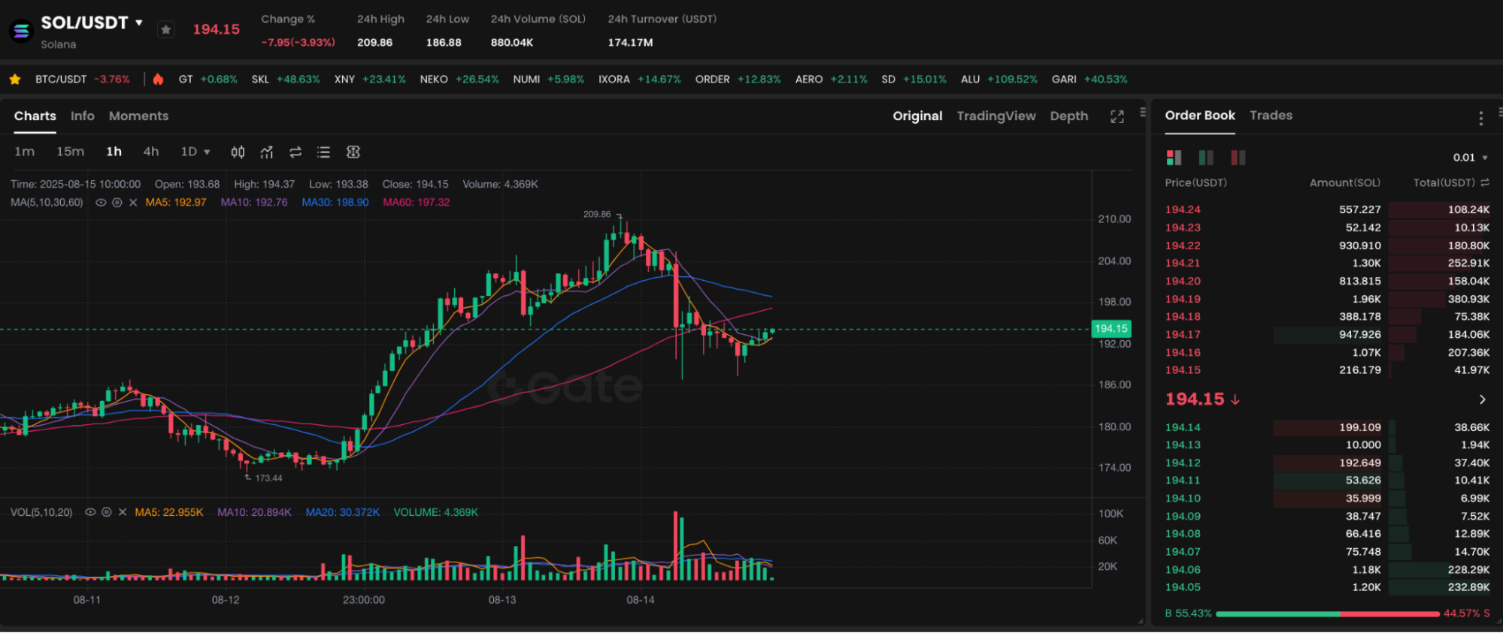This screenshot has height=633, width=1503.
Task: Switch to the Order Book tab
Action: click(x=1200, y=115)
